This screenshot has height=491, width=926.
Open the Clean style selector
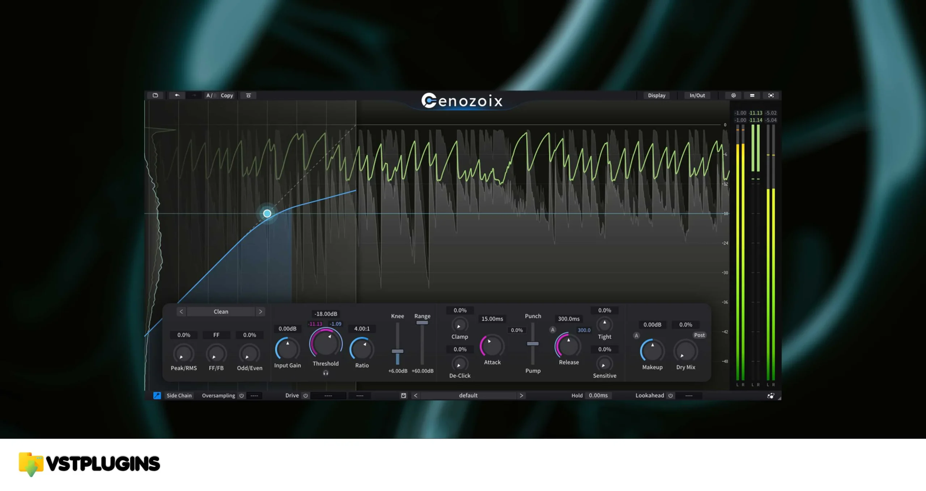click(221, 312)
